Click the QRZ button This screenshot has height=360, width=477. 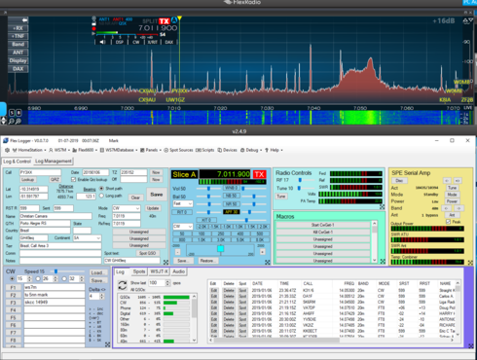[x=55, y=180]
